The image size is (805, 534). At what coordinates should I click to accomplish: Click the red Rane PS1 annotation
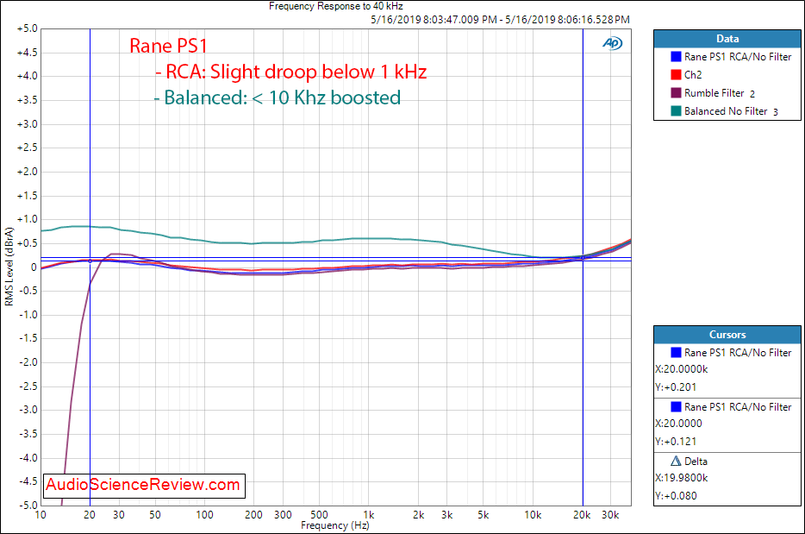pyautogui.click(x=168, y=46)
